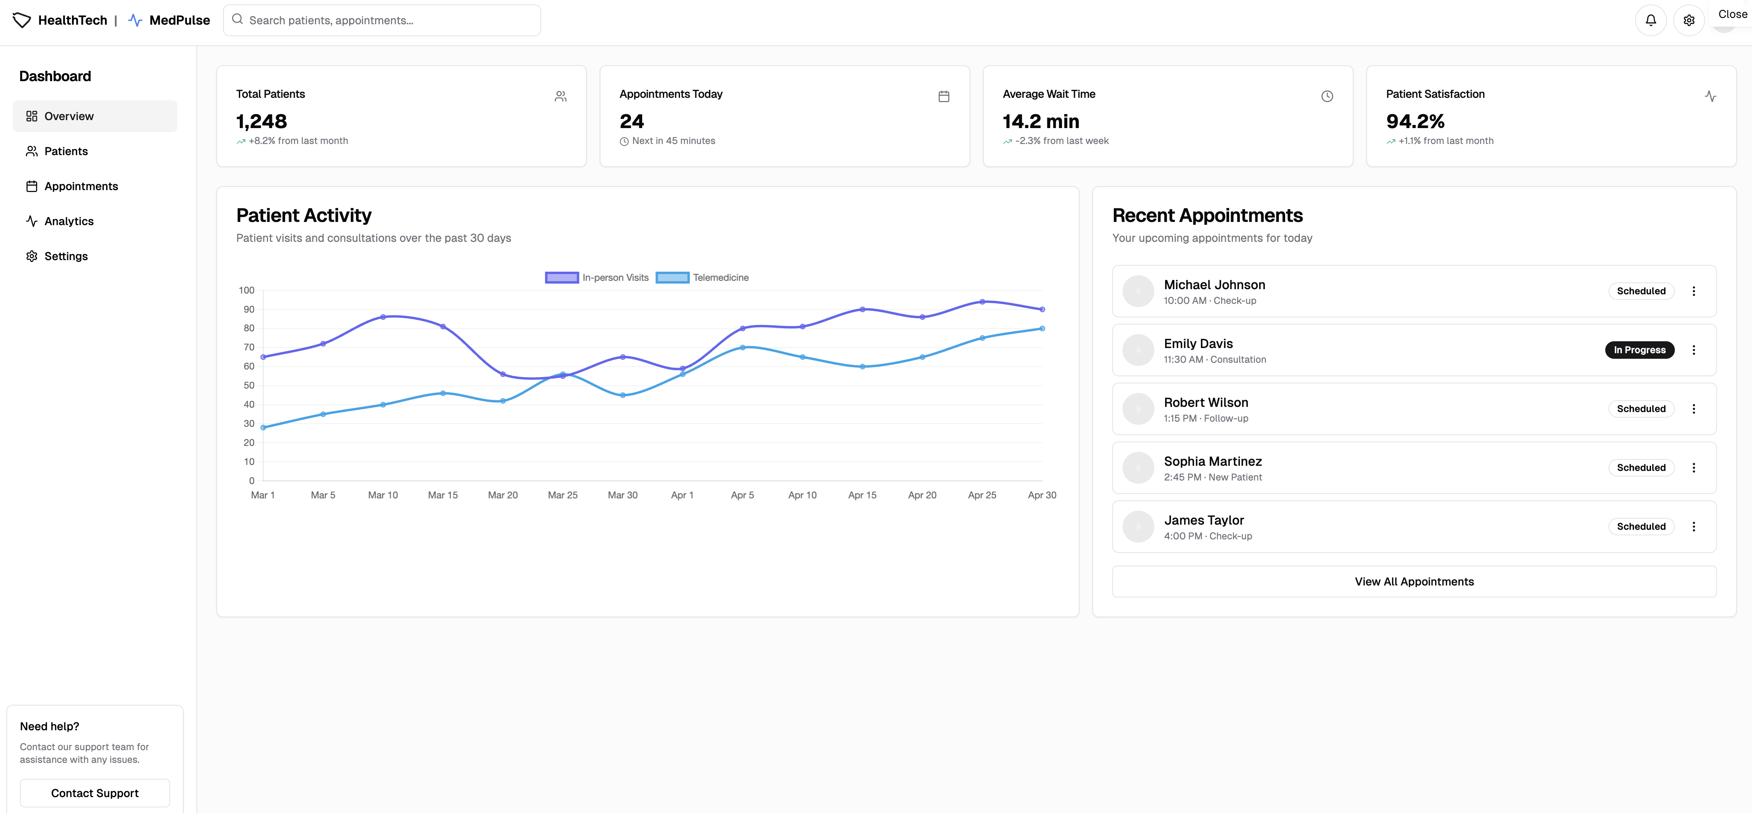Open the Analytics sidebar section
The image size is (1752, 813).
69,221
